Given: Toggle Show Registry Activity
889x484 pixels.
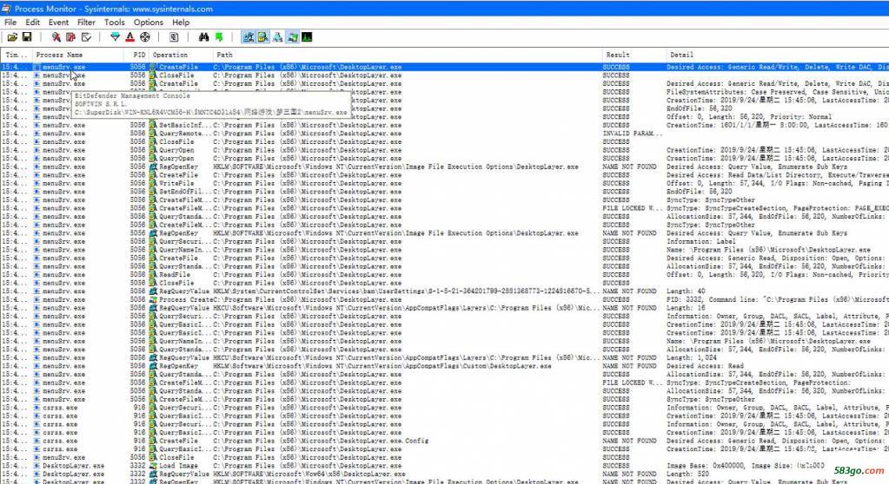Looking at the screenshot, I should 248,37.
